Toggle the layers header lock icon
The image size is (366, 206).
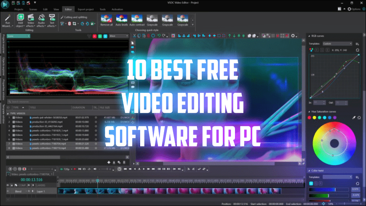click(x=12, y=185)
